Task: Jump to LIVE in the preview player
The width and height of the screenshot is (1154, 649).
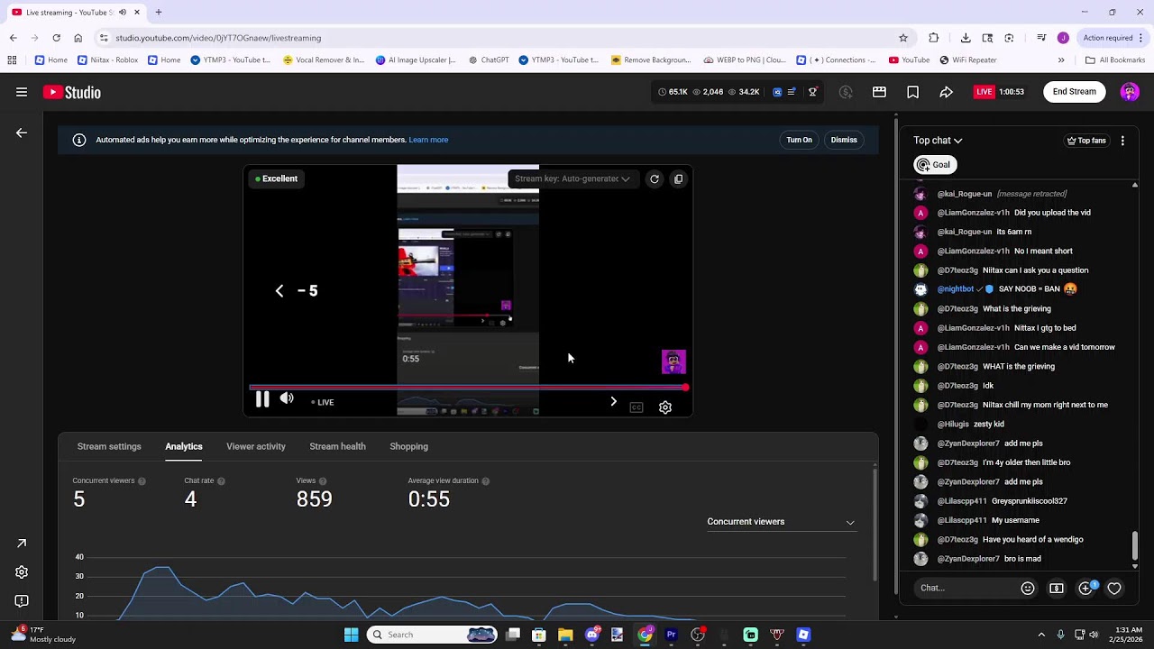Action: 323,402
